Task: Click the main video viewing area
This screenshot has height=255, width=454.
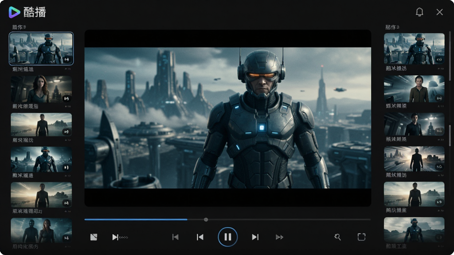Action: click(x=228, y=118)
